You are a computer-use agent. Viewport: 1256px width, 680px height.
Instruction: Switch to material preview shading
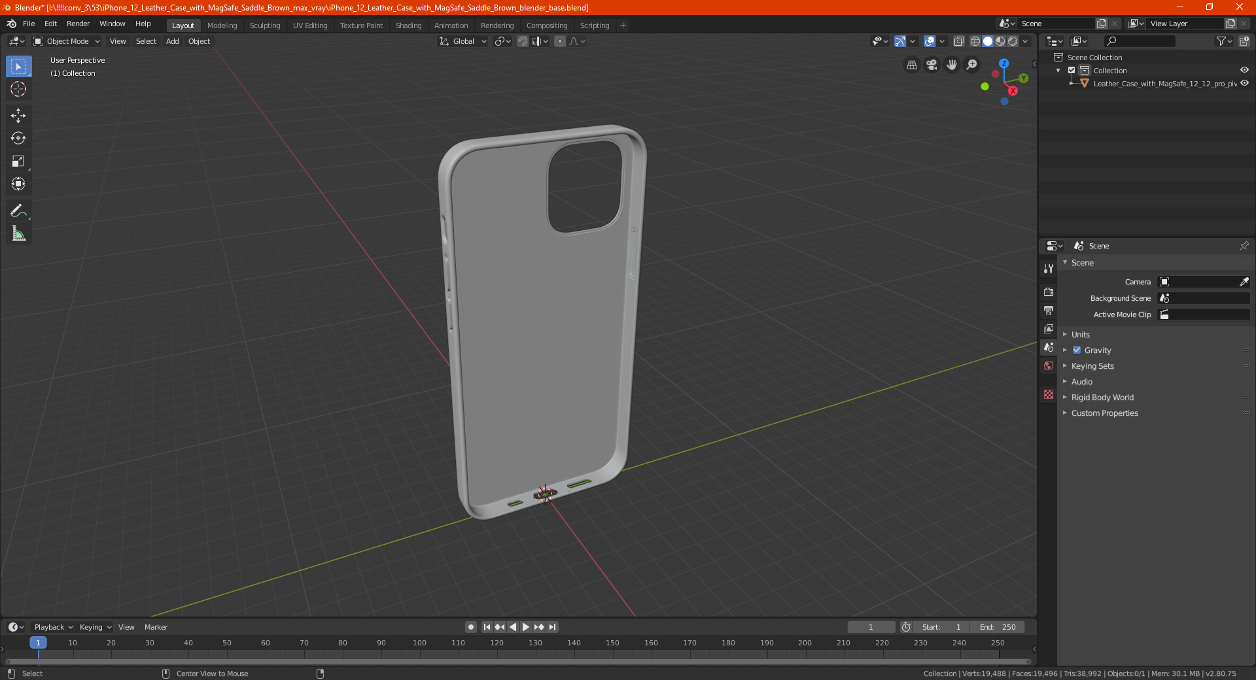point(1000,41)
